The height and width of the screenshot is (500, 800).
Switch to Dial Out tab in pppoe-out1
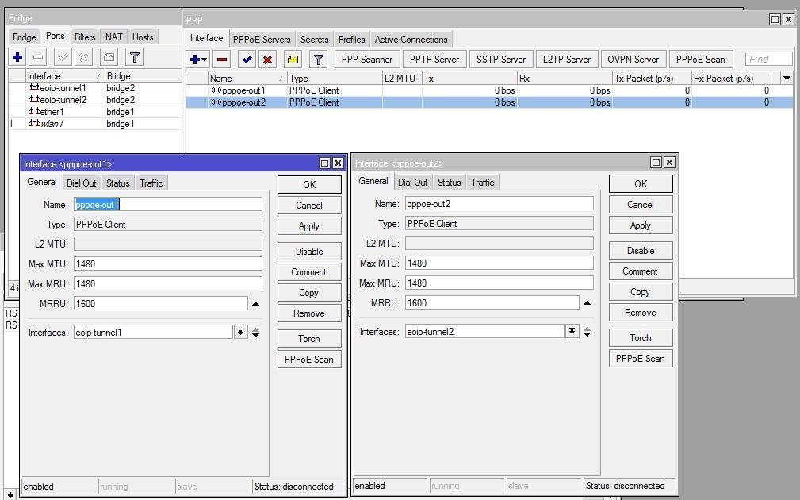81,183
